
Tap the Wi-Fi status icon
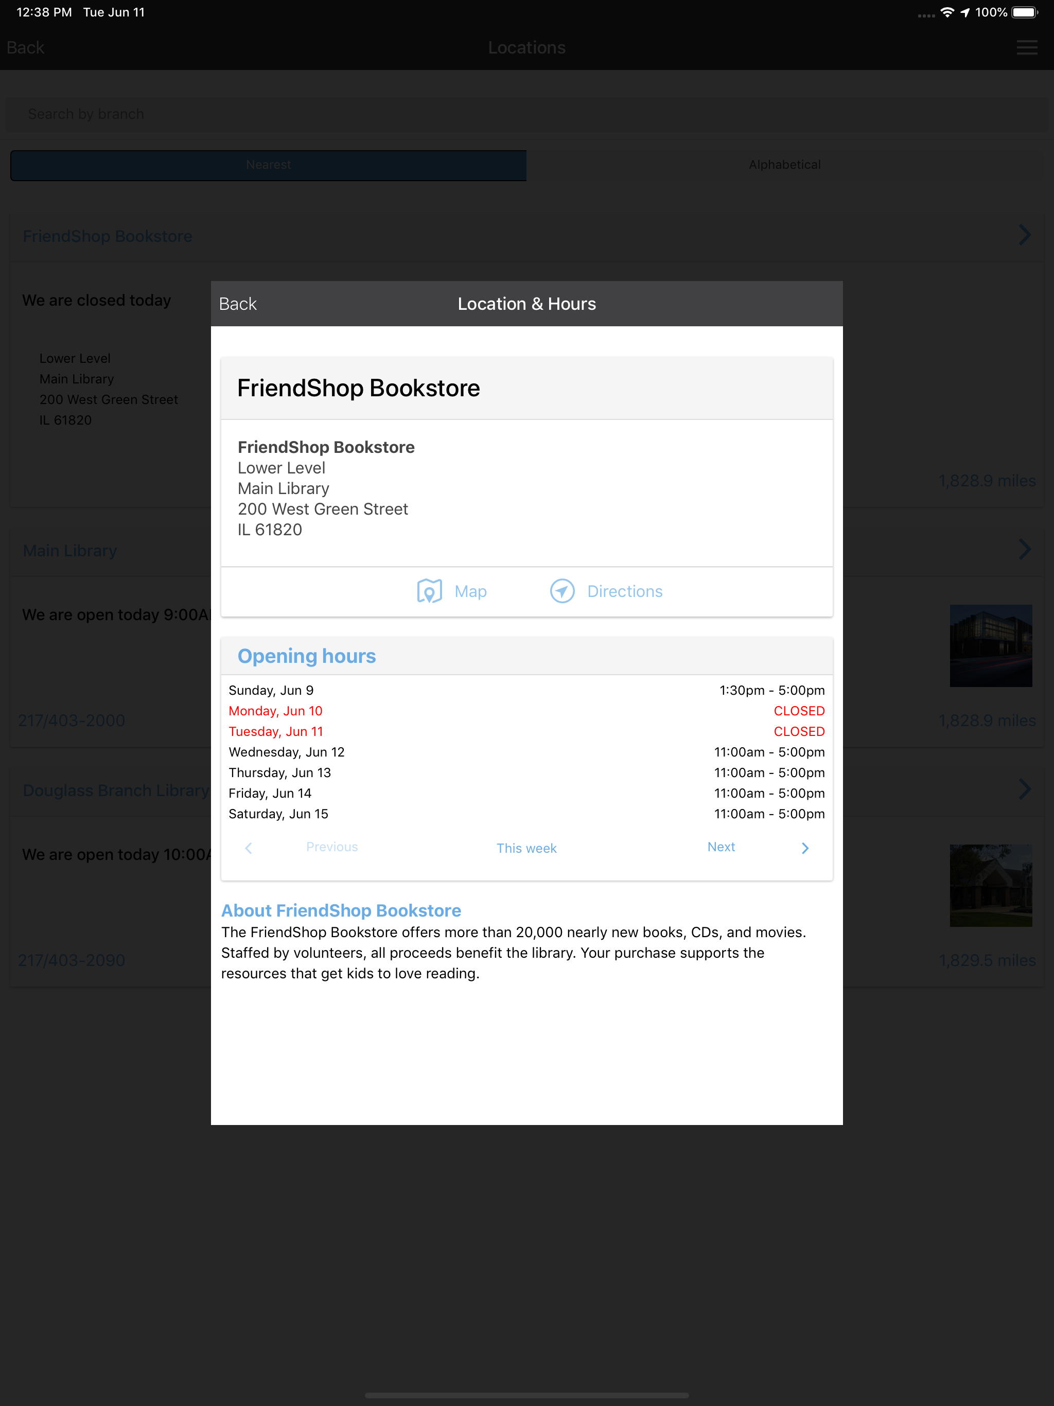point(946,13)
